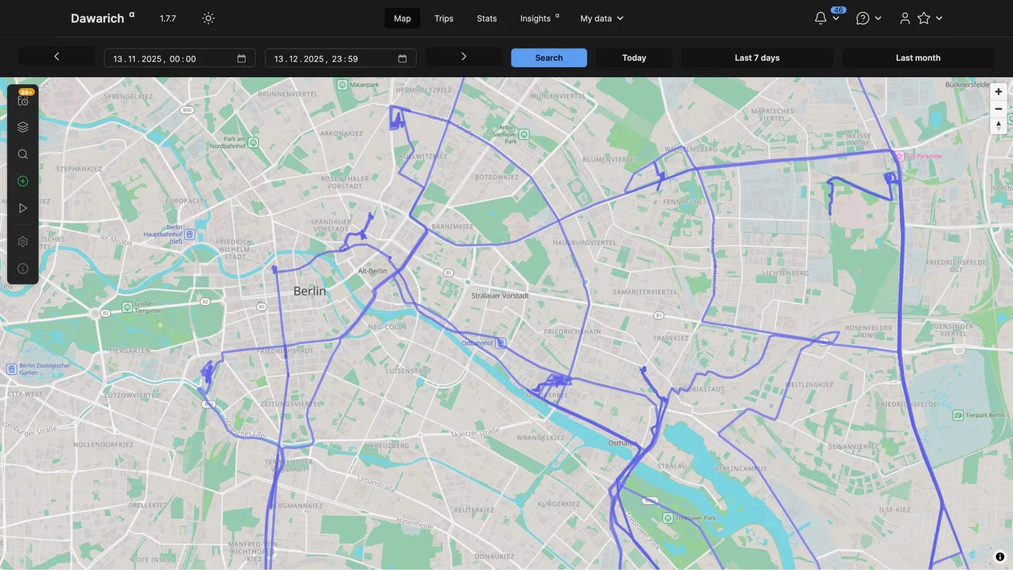Toggle the light/dark theme sun icon
The width and height of the screenshot is (1013, 570).
[x=208, y=18]
